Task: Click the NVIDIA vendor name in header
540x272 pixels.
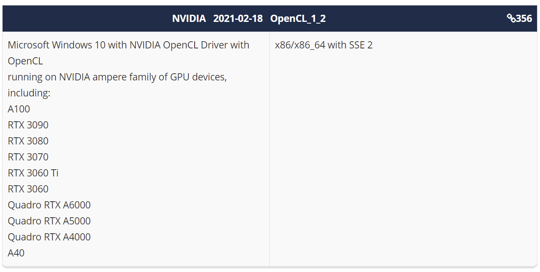Action: tap(189, 19)
